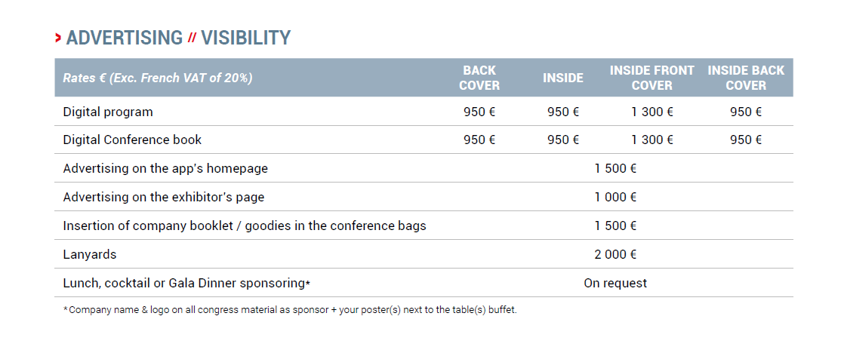Select the Inside column header
This screenshot has height=353, width=841.
pyautogui.click(x=563, y=78)
